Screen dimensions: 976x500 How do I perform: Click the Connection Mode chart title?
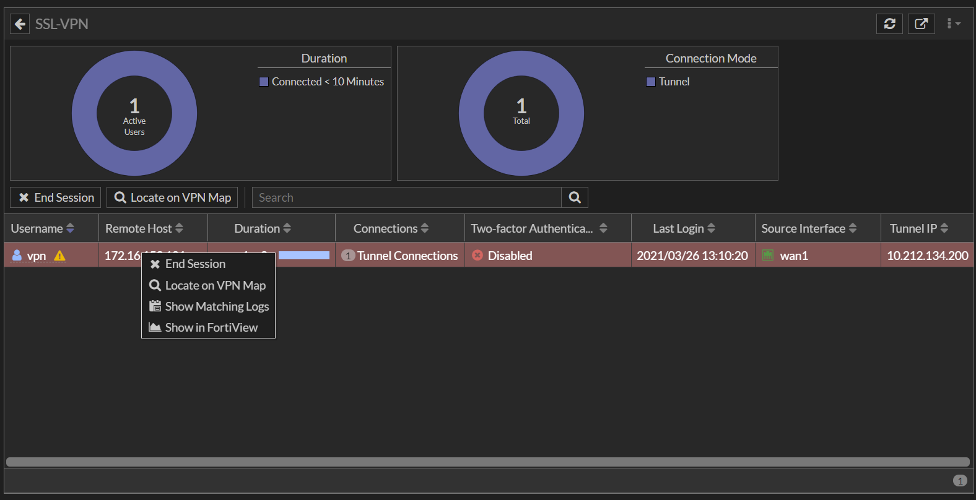pyautogui.click(x=711, y=58)
